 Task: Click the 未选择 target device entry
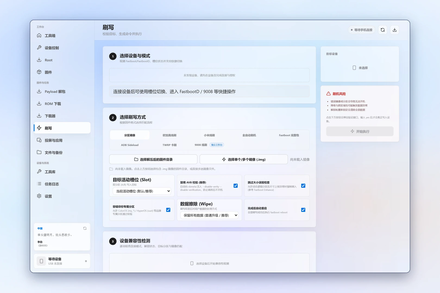[x=360, y=68]
